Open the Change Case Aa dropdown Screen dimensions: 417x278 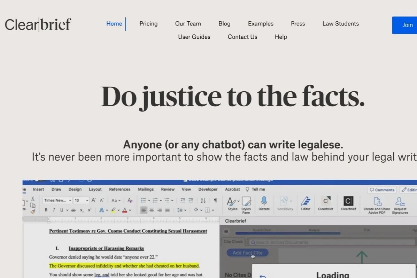point(116,200)
